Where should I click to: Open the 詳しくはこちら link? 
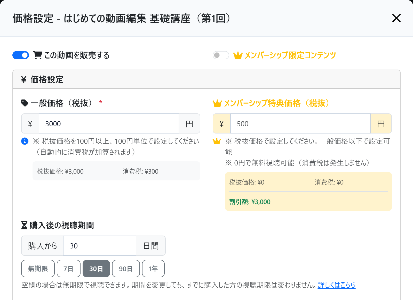coord(337,285)
